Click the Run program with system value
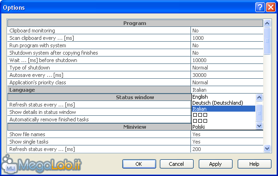This screenshot has width=278, height=176. [x=227, y=45]
